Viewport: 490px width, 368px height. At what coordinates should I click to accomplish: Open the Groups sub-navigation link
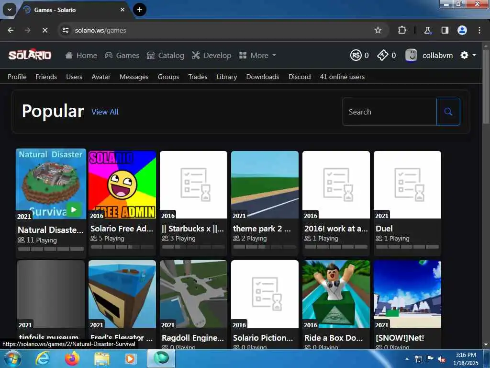[168, 77]
